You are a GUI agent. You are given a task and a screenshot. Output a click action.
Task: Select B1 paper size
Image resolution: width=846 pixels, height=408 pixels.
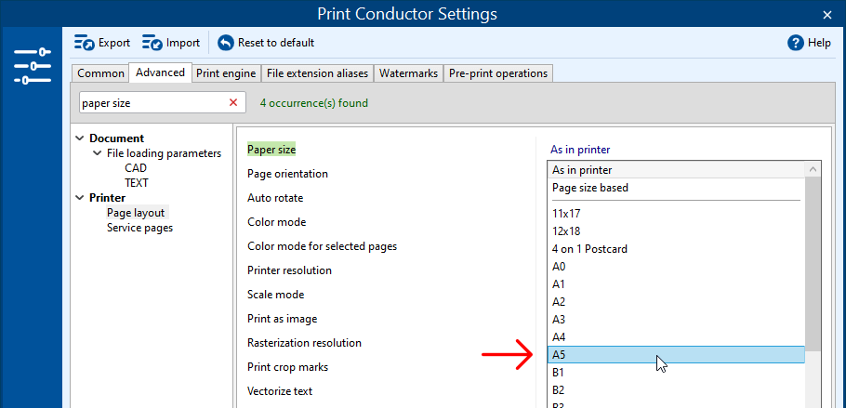676,373
